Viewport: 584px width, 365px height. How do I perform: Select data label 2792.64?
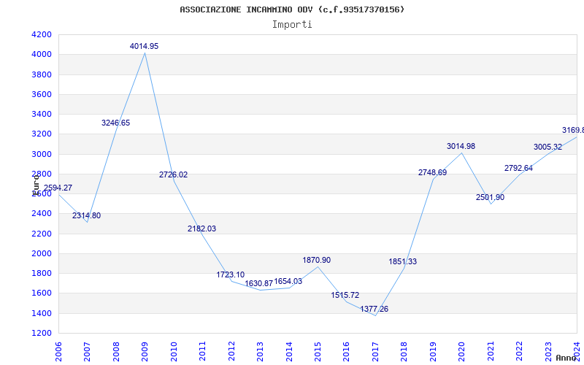point(519,168)
